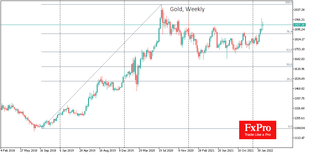Viewport: 309px width, 154px height.
Task: Click the 50.0 Fibonacci retracement label
Action: 289,65
